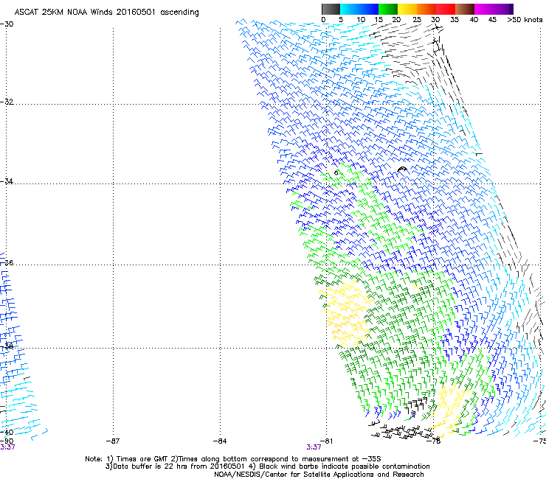Viewport: 546px width, 479px height.
Task: Click legend label 45
Action: (492, 20)
